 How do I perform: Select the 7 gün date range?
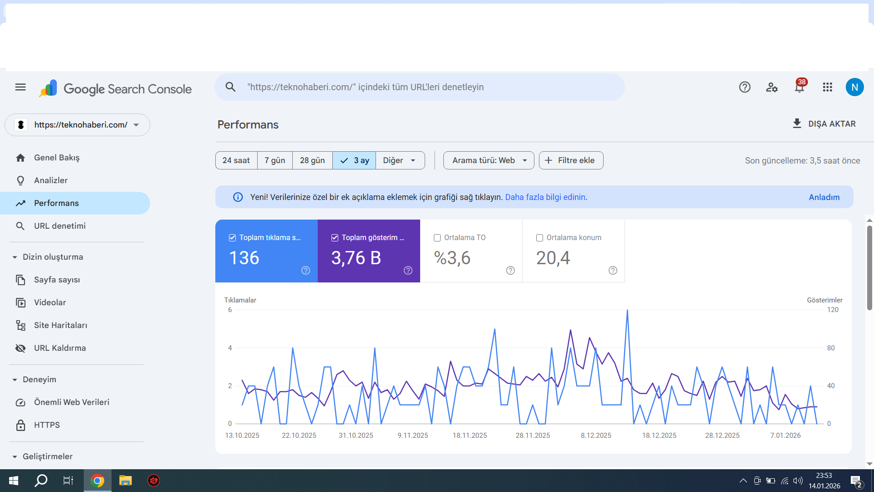click(275, 160)
